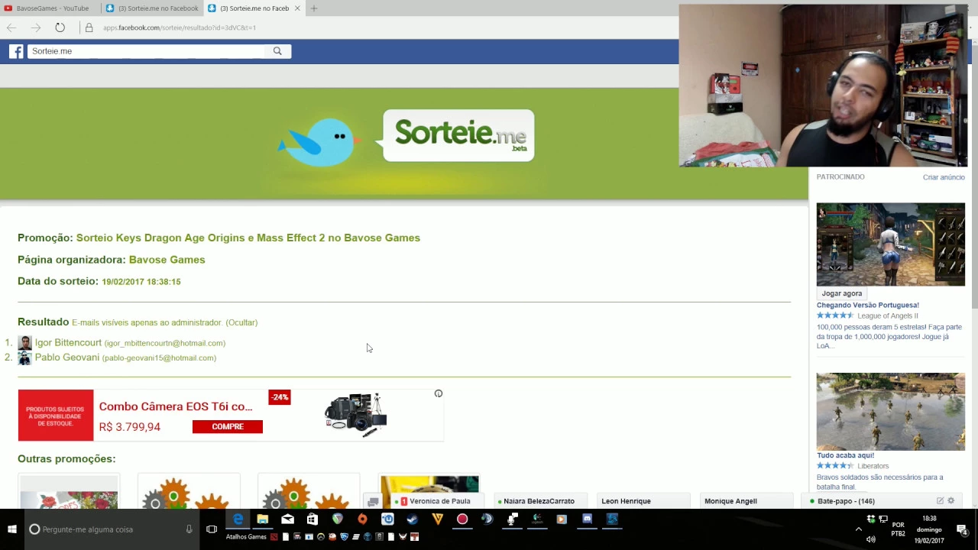The height and width of the screenshot is (550, 978).
Task: Expand the Bate-papo (146) chat list
Action: click(x=846, y=501)
